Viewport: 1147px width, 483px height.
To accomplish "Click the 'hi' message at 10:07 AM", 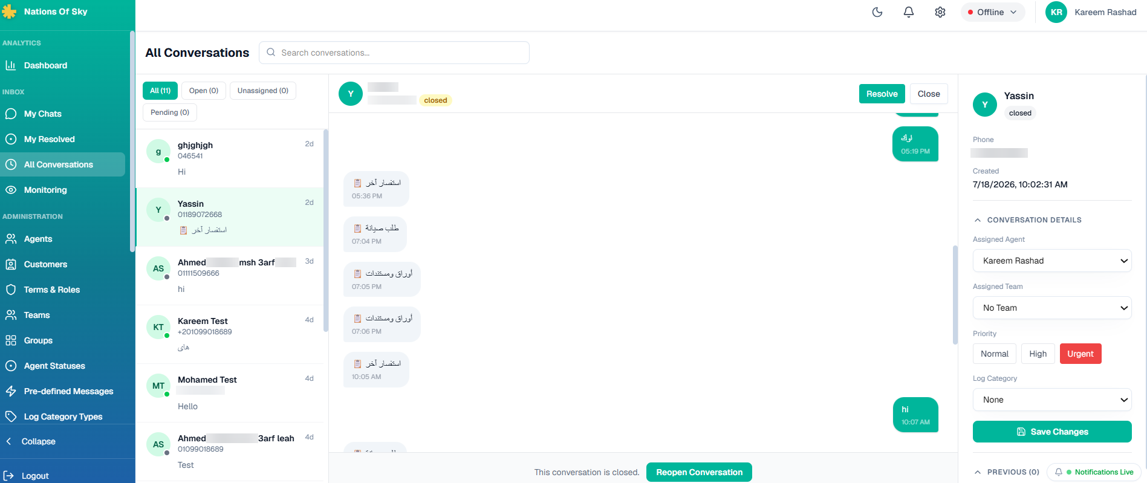I will click(x=915, y=415).
